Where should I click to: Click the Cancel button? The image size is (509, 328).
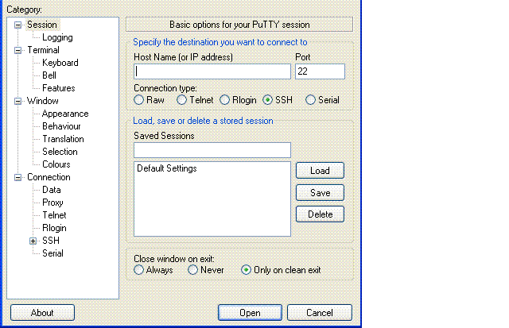pyautogui.click(x=320, y=313)
